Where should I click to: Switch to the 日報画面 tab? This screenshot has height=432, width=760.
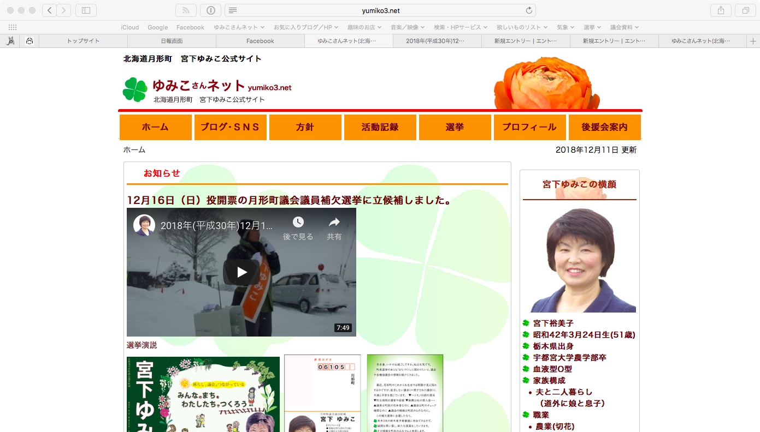click(x=172, y=41)
